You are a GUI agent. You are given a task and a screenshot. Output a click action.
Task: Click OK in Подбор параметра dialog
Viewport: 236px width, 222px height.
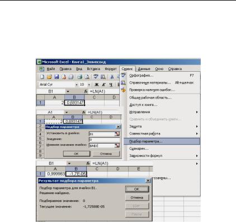click(77, 154)
